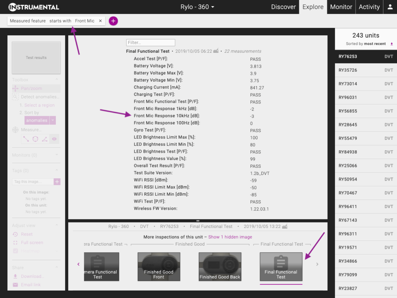
Task: Select the circle measure tool icon
Action: (35, 139)
